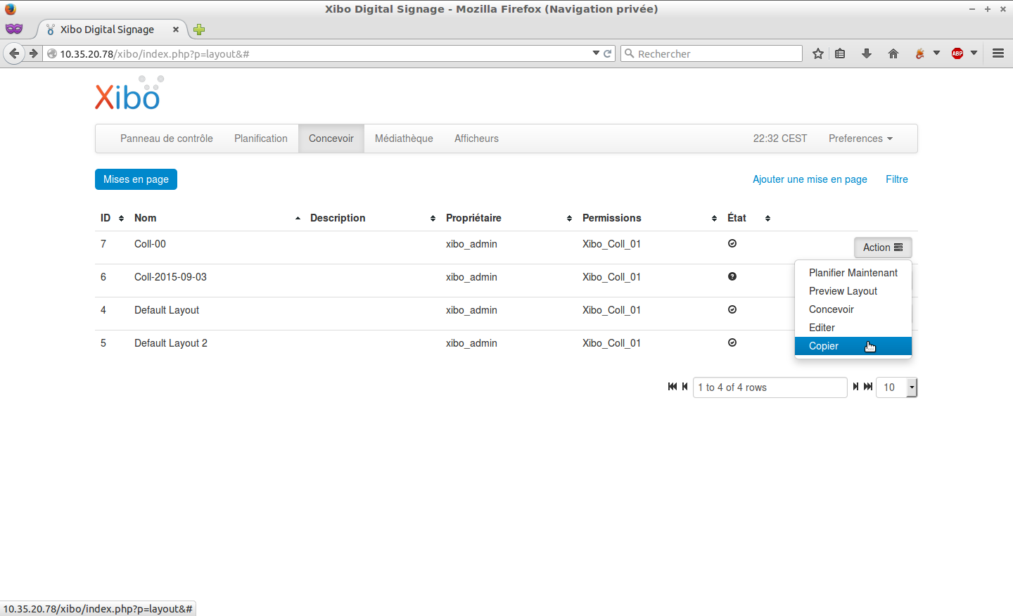Click the page reload icon
Viewport: 1013px width, 616px height.
pyautogui.click(x=608, y=53)
